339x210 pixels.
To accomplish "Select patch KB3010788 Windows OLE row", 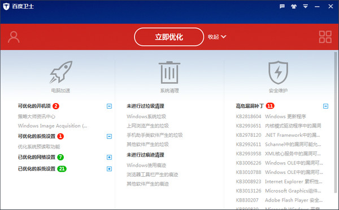I will pos(280,172).
